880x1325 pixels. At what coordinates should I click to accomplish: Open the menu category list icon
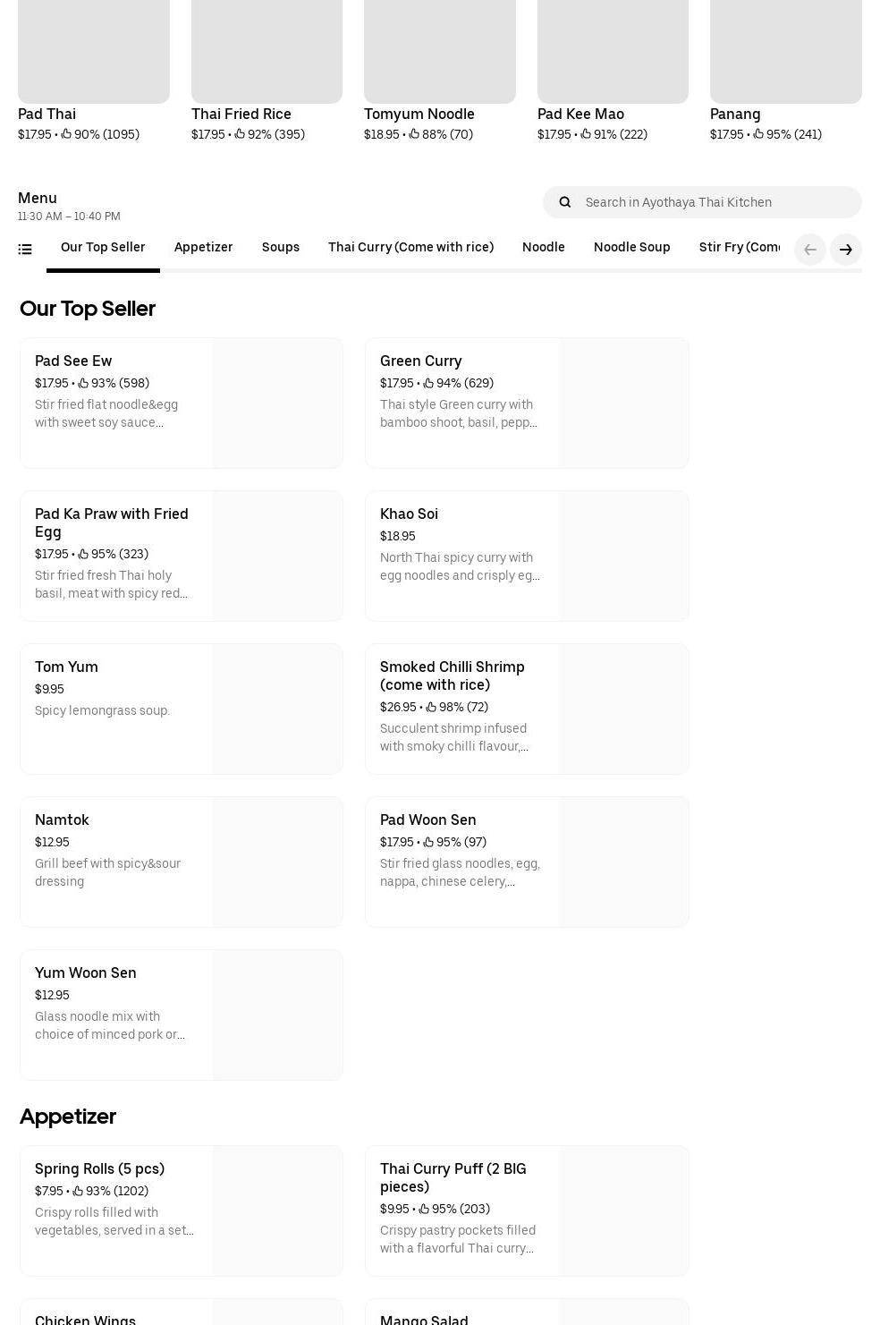pos(25,250)
